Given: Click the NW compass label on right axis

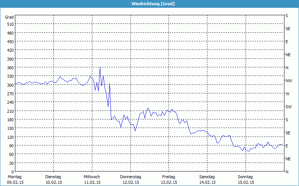Looking at the screenshot, I should (289, 81).
